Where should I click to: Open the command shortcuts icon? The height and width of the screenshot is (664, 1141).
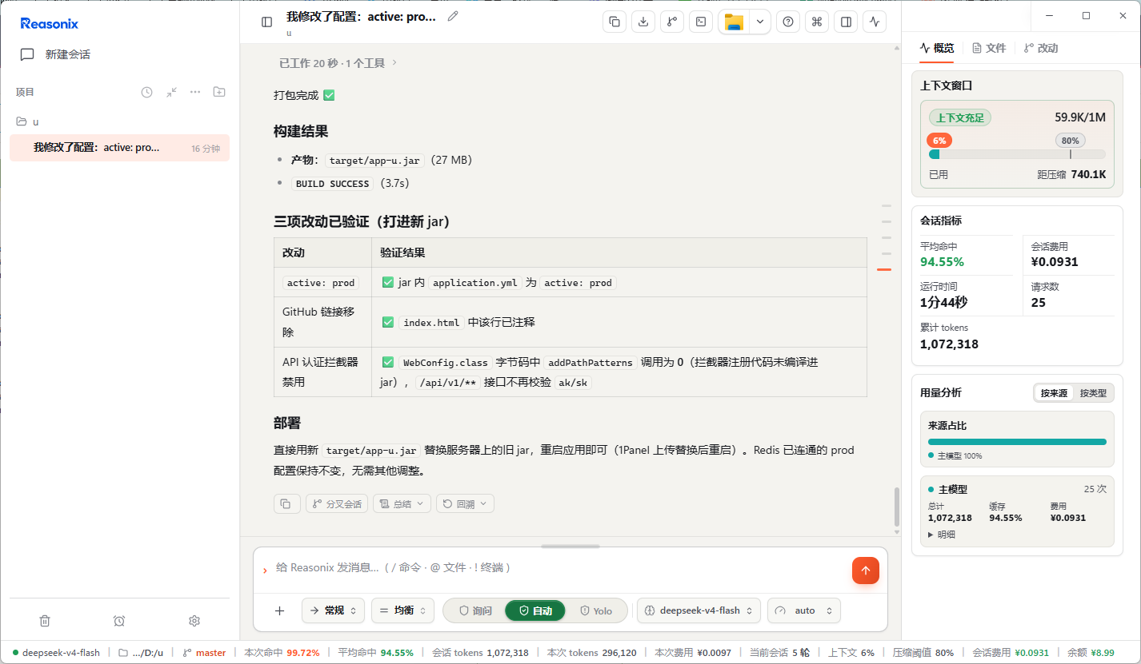(x=816, y=22)
